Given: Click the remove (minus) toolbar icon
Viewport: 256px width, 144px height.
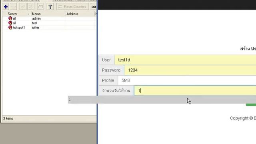Looking at the screenshot, I should [x=14, y=7].
